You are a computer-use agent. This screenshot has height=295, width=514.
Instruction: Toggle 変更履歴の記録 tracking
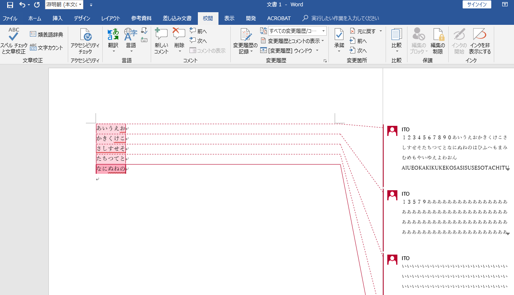[x=245, y=41]
